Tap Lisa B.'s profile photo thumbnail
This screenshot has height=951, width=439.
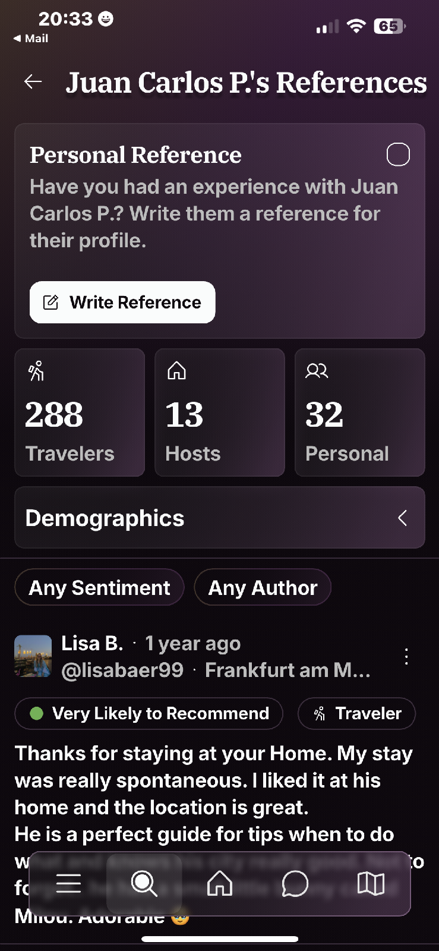pyautogui.click(x=33, y=656)
